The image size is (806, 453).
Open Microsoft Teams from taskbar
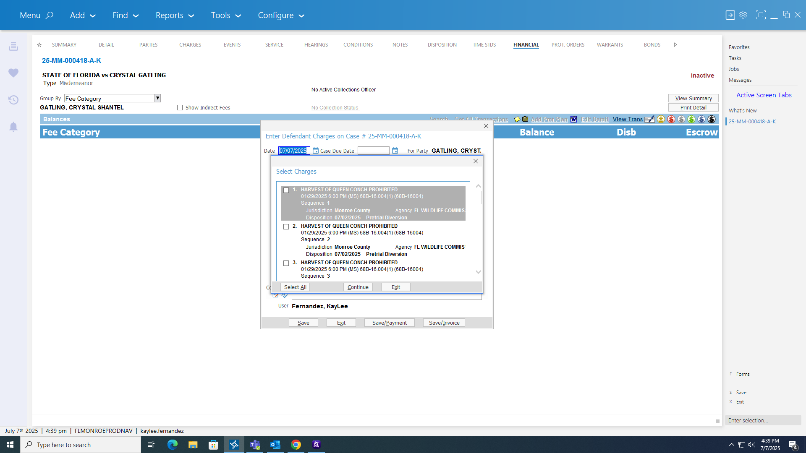pos(255,445)
